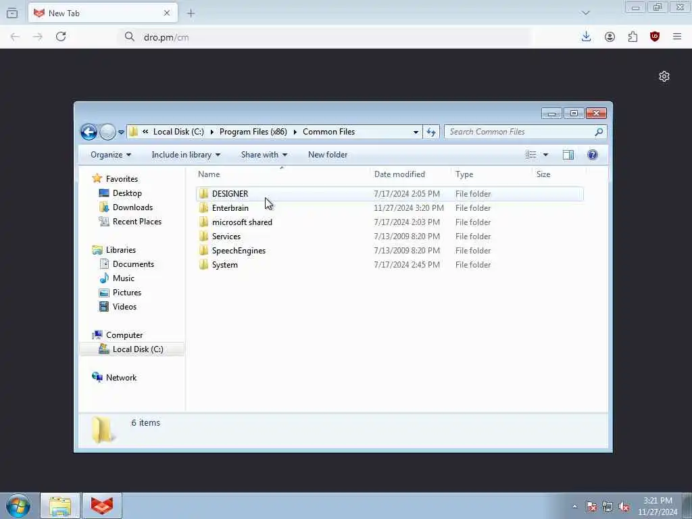Sort by Date modified column
The width and height of the screenshot is (692, 519).
pyautogui.click(x=410, y=174)
